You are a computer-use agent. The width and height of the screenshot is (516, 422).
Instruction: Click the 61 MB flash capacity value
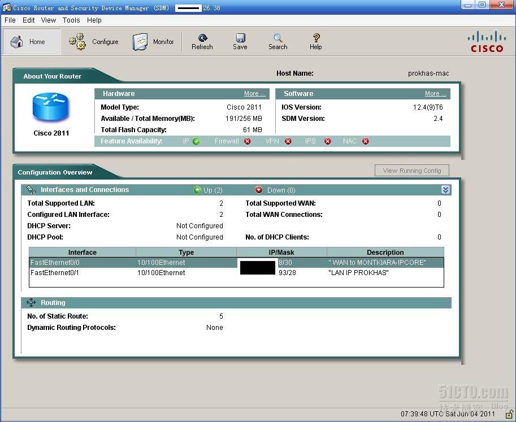(253, 129)
